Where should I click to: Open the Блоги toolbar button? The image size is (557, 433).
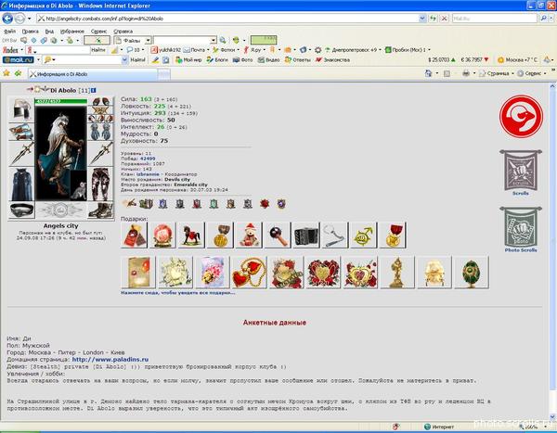[x=217, y=60]
